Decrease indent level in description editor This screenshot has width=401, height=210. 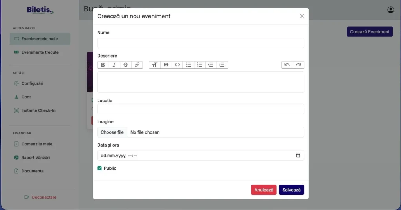point(211,65)
